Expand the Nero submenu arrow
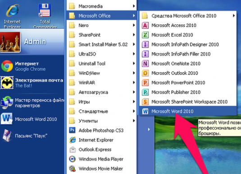 coord(134,25)
